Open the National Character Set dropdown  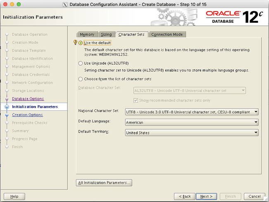[x=192, y=112]
